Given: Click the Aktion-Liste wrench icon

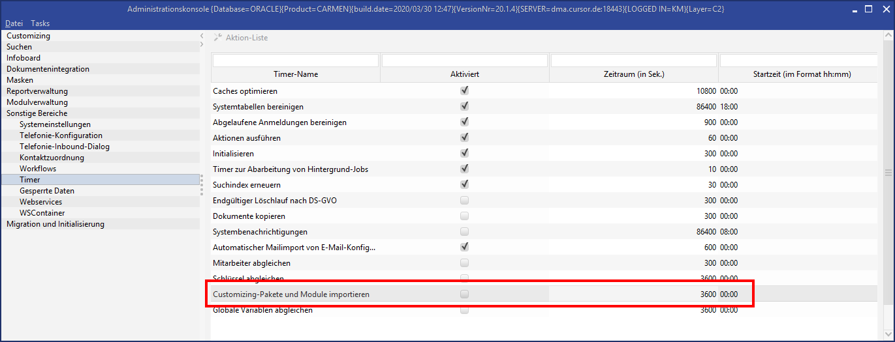Looking at the screenshot, I should pos(218,38).
